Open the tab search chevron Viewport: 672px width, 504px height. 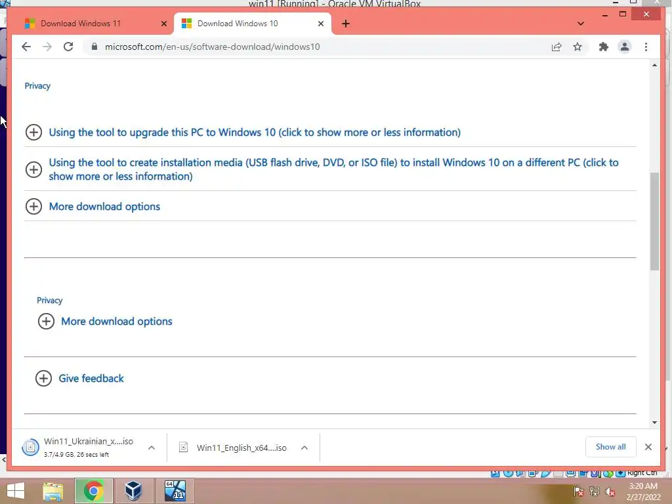click(x=580, y=24)
